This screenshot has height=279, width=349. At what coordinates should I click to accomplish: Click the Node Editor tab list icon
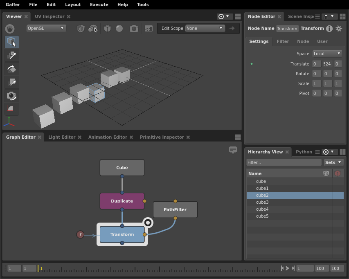317,16
